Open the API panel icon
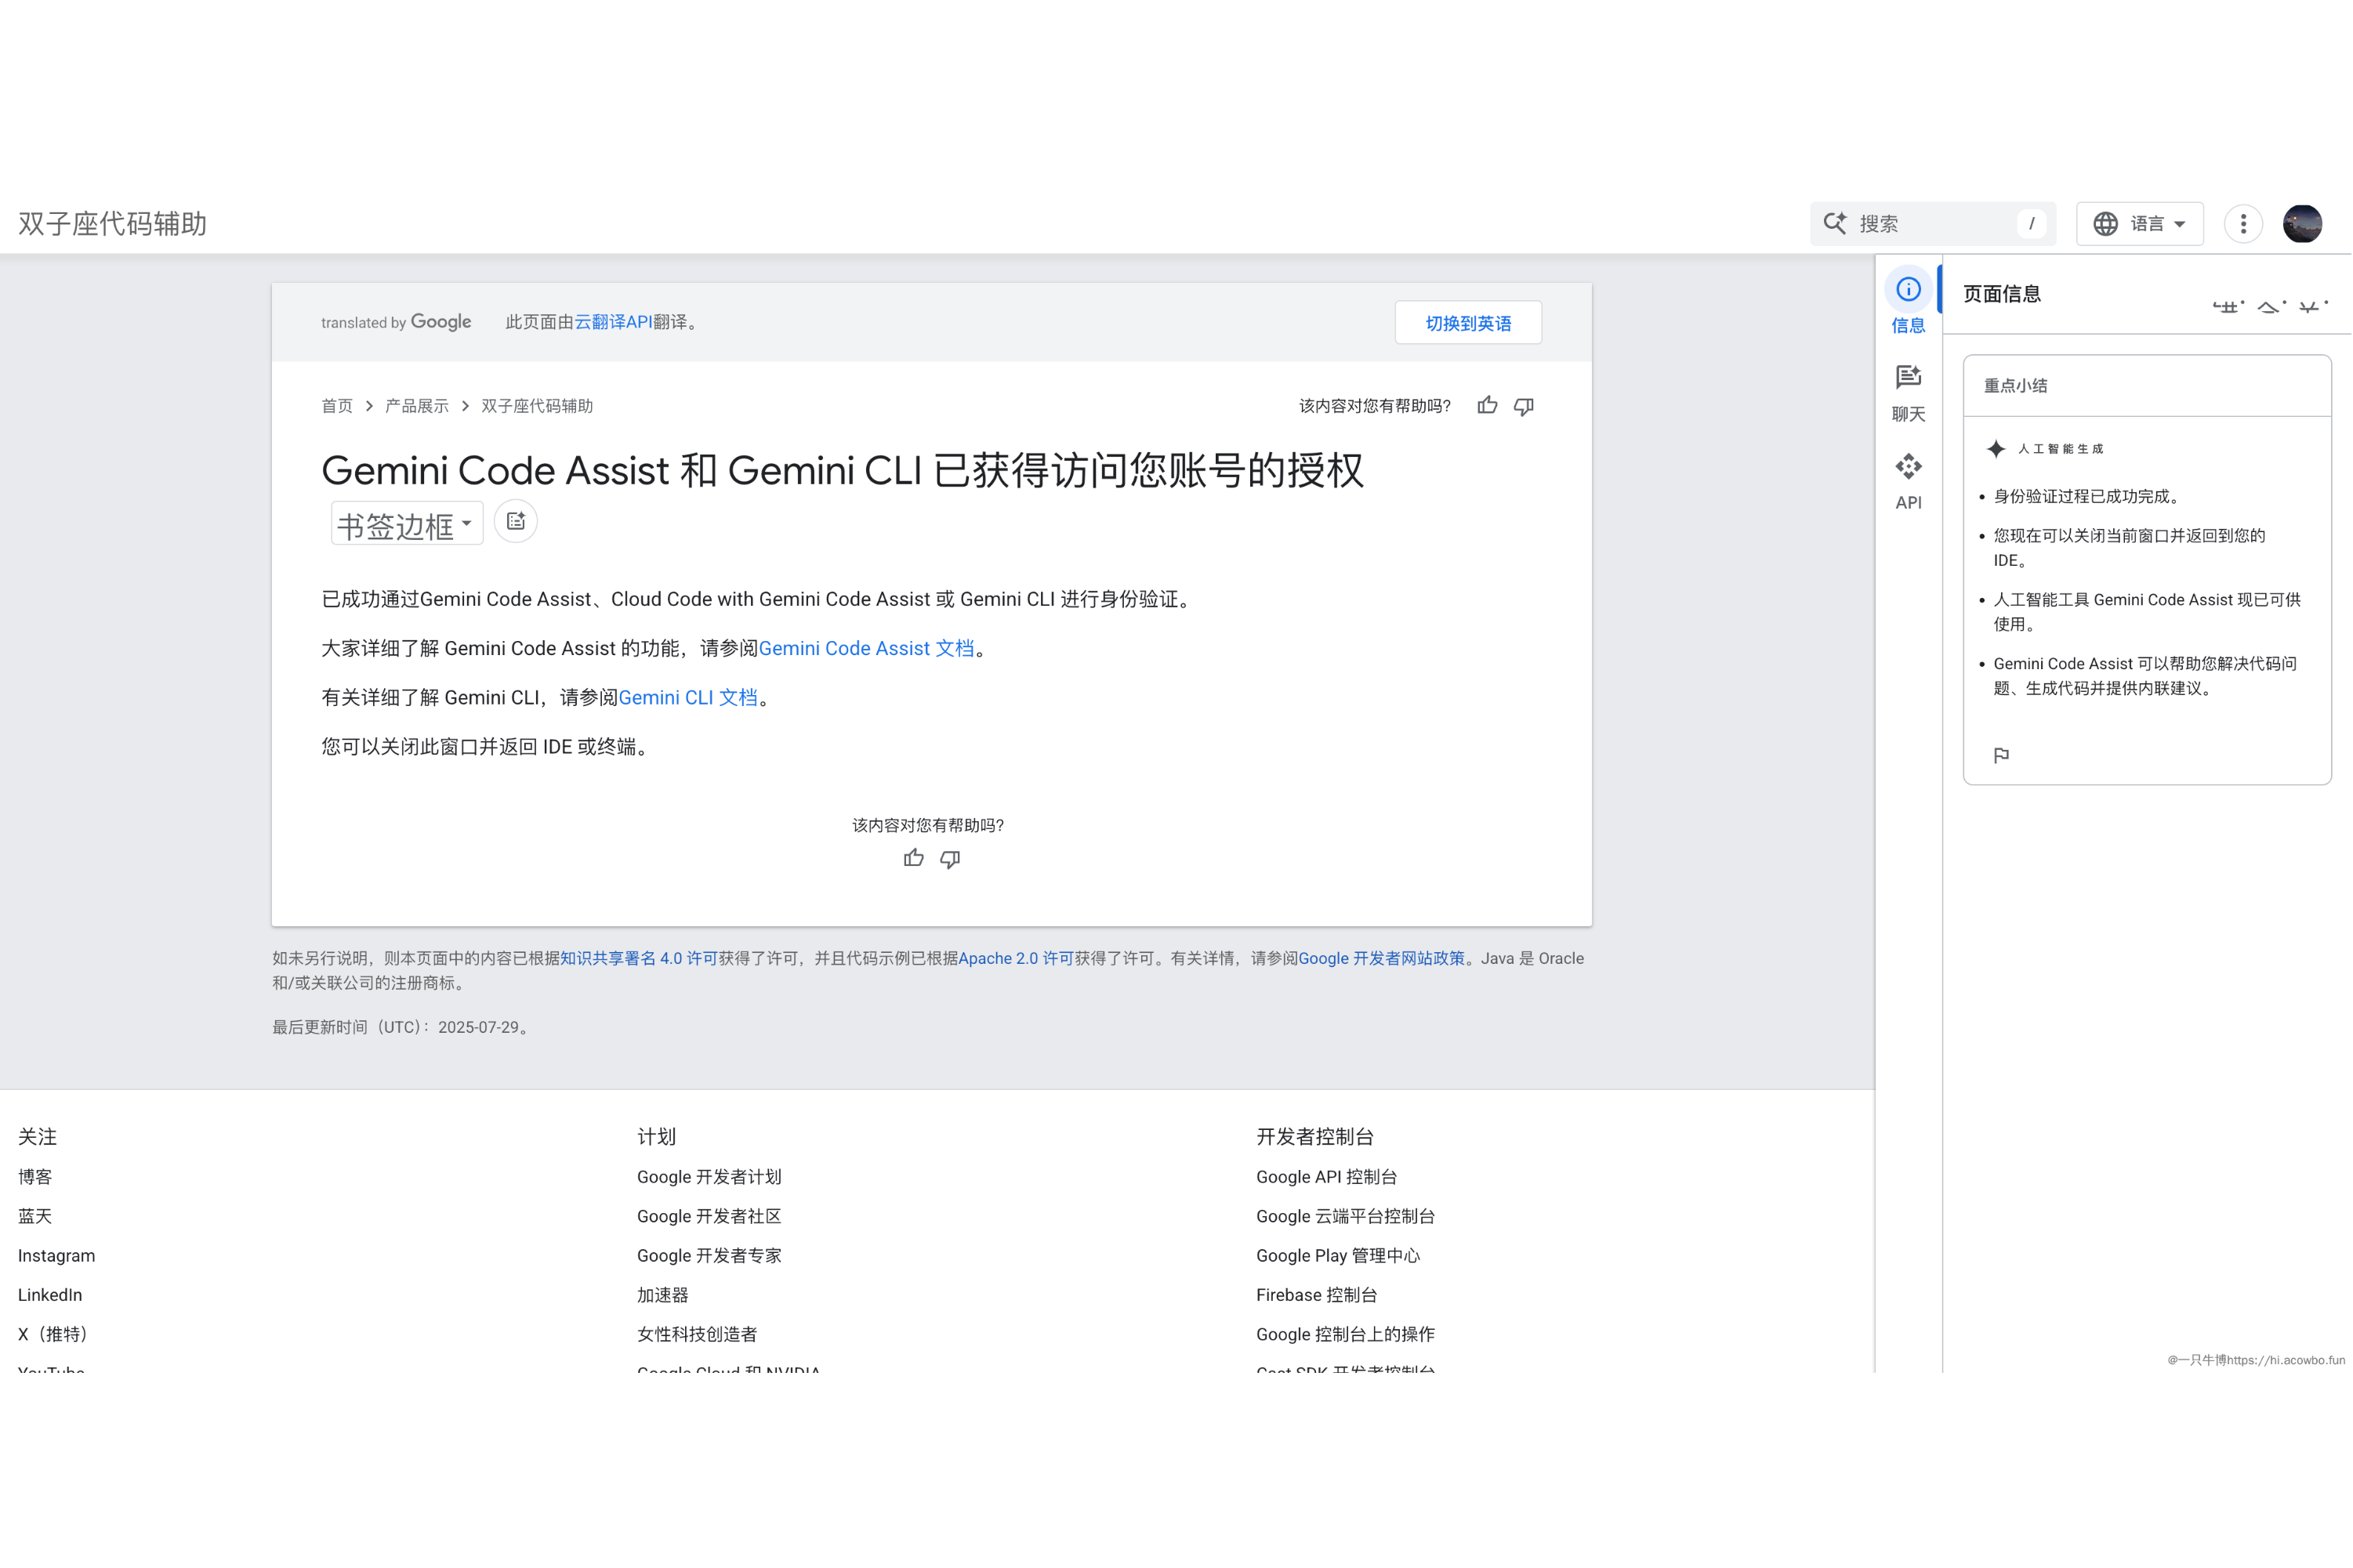 [x=1907, y=481]
